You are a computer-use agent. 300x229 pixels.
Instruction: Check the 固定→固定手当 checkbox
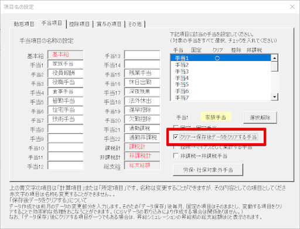(176, 127)
